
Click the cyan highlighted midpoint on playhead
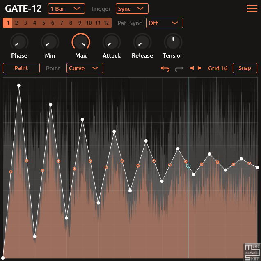point(188,166)
